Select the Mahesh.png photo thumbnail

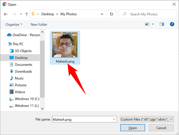point(65,45)
